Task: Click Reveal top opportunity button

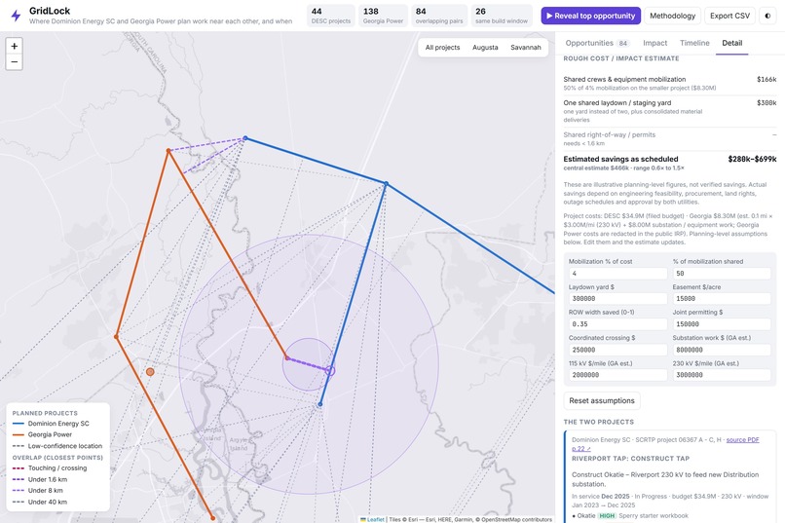Action: pyautogui.click(x=591, y=16)
